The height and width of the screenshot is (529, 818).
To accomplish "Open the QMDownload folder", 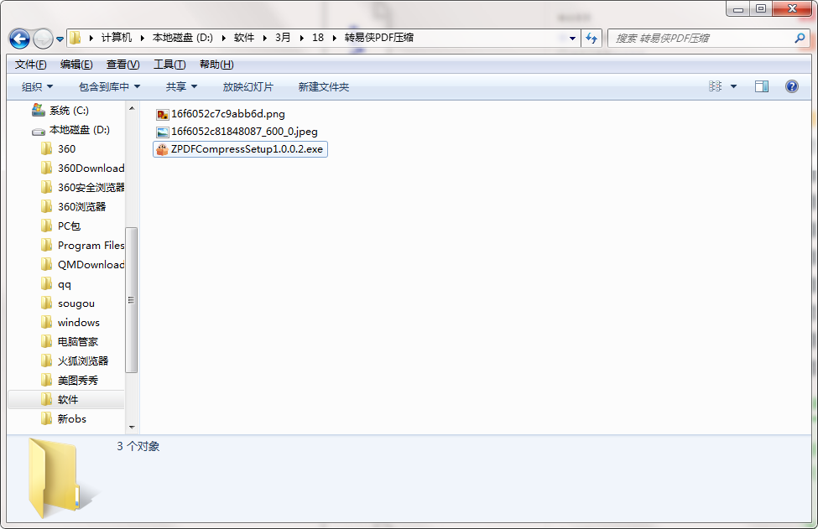I will (x=82, y=265).
